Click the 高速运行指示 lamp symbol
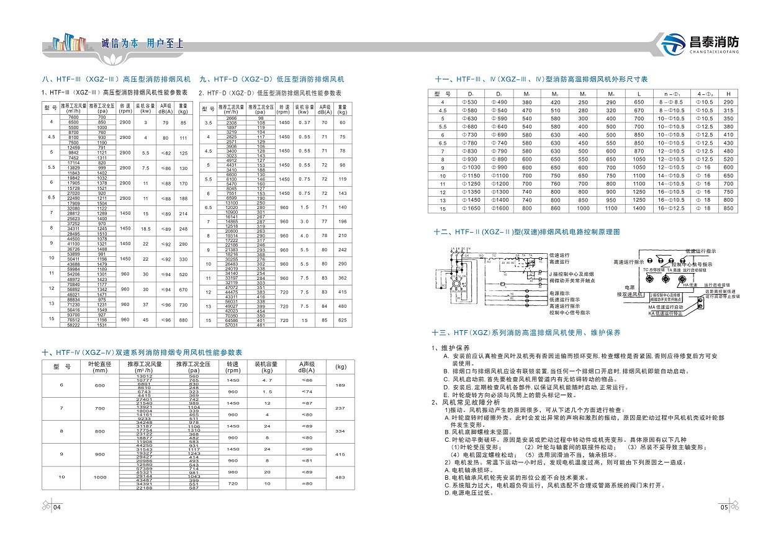The image size is (781, 533). coord(649,261)
